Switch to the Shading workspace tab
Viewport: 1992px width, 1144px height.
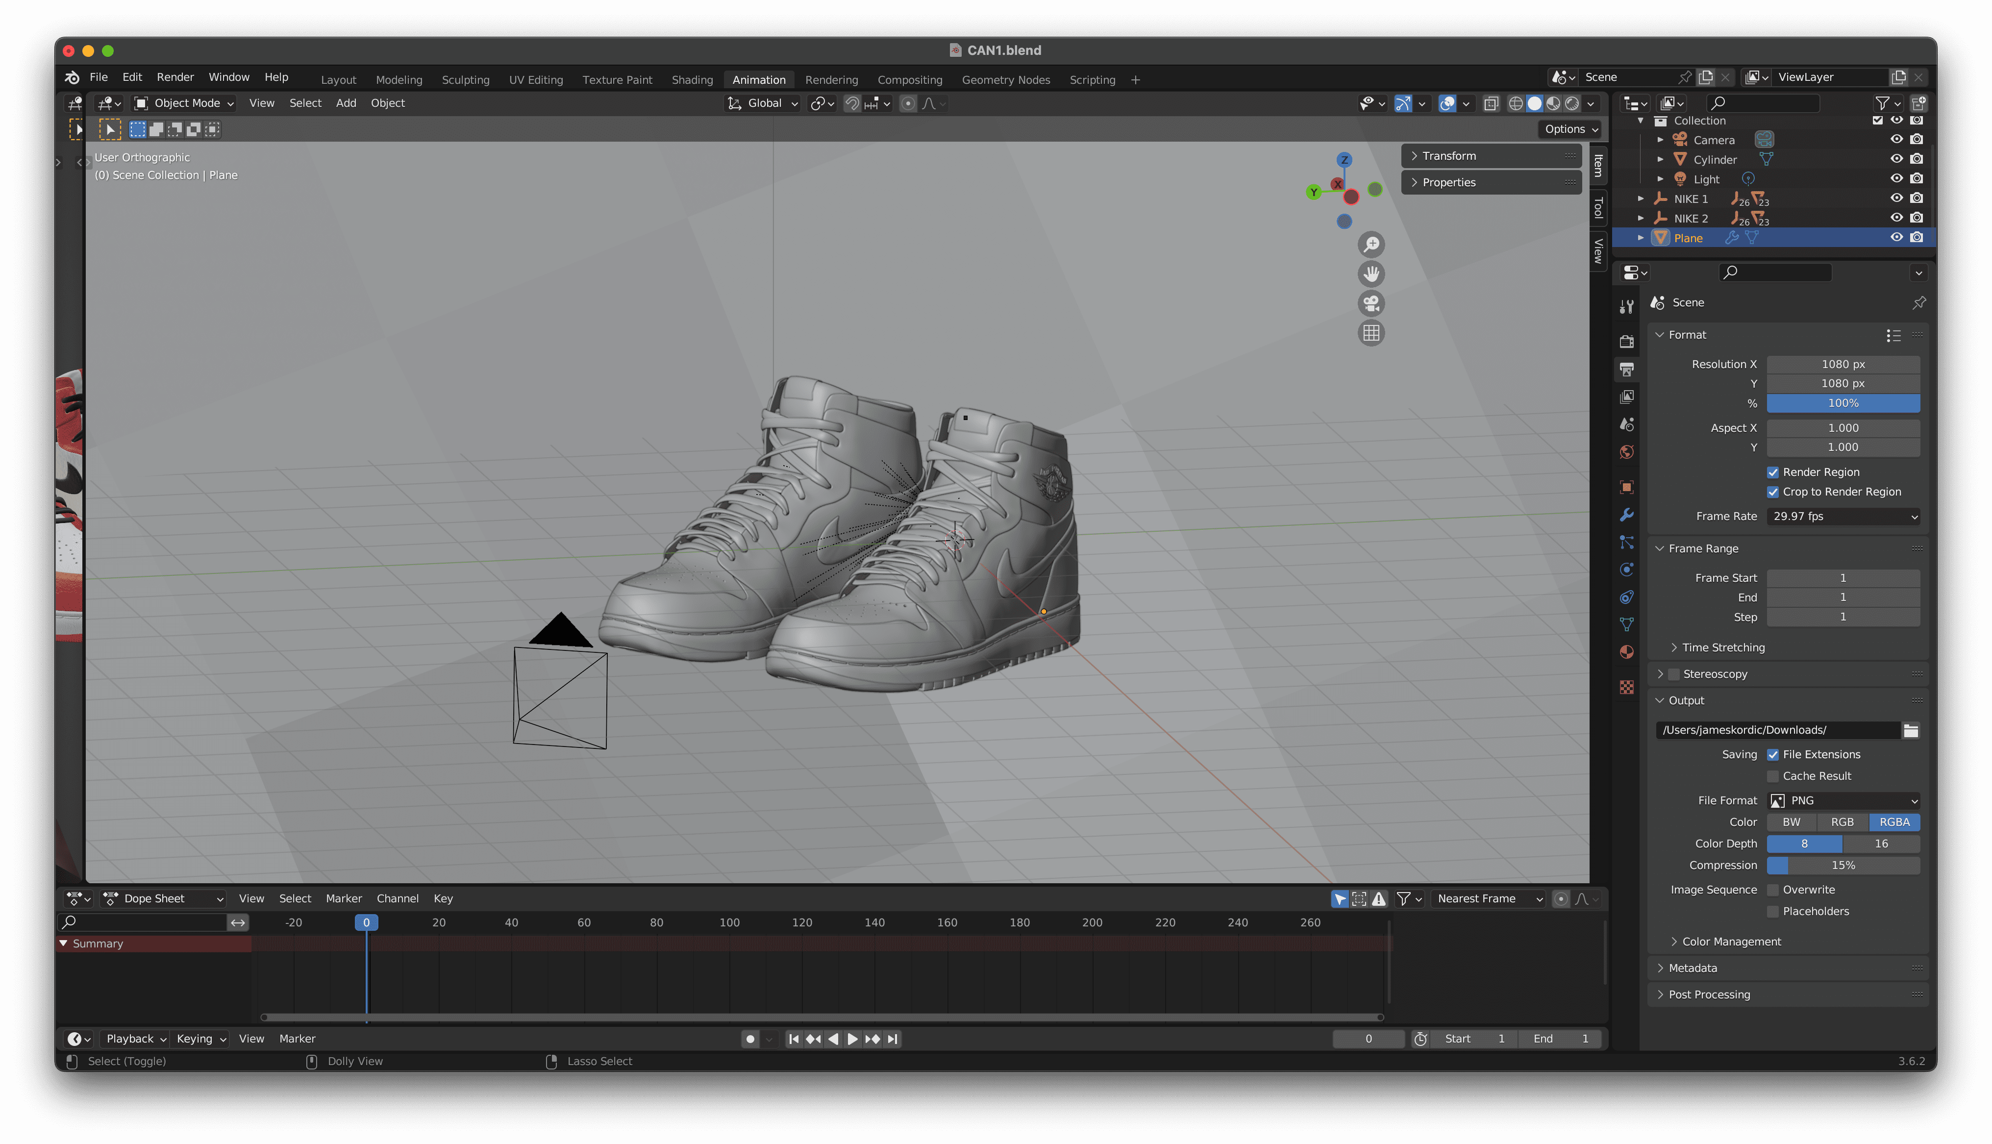coord(691,79)
